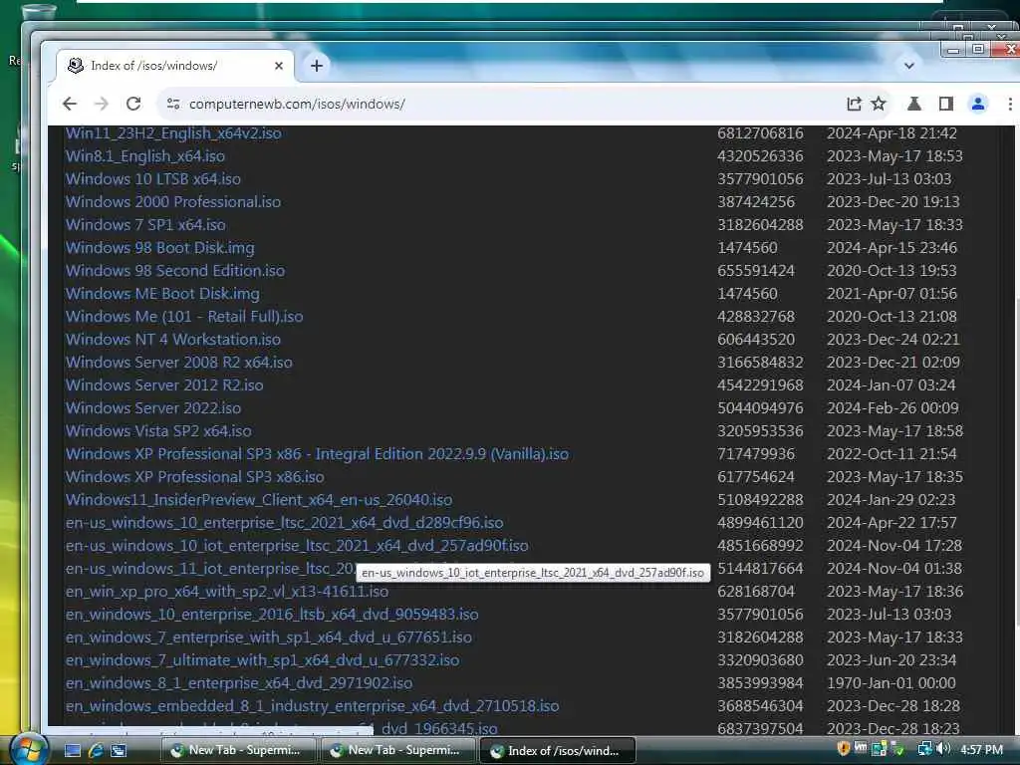Click the security shield tray icon
The width and height of the screenshot is (1020, 765).
click(843, 749)
